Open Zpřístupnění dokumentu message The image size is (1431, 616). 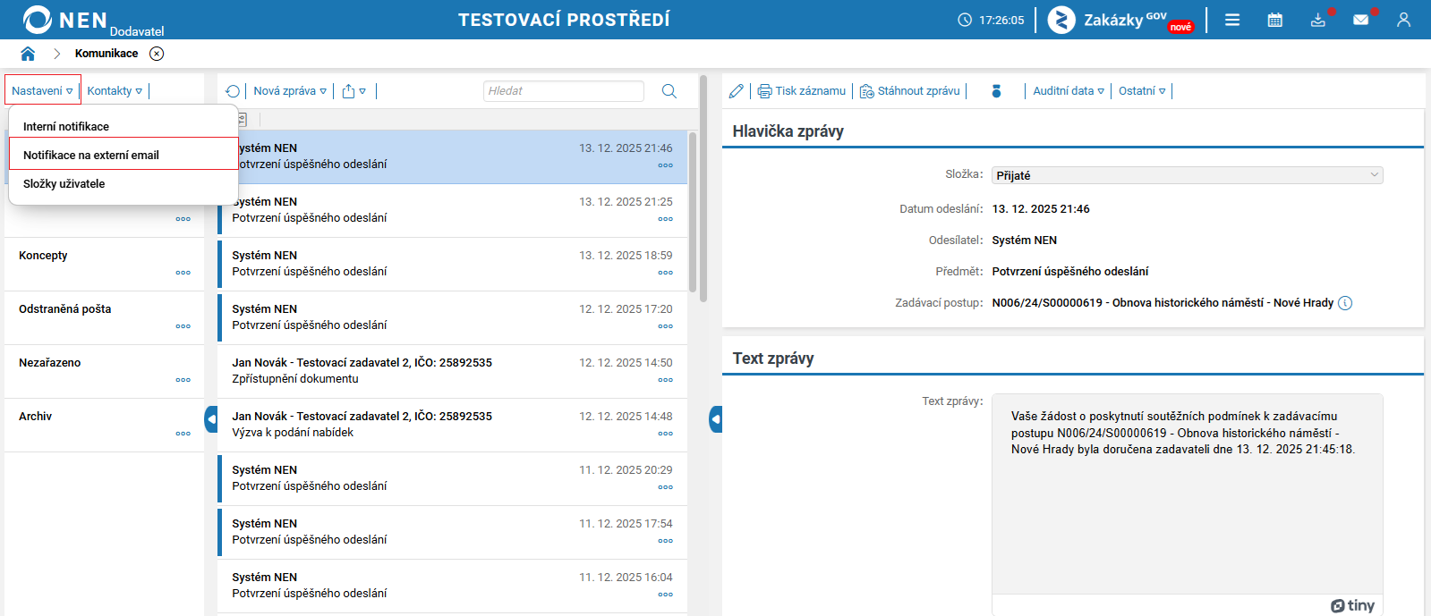click(452, 371)
